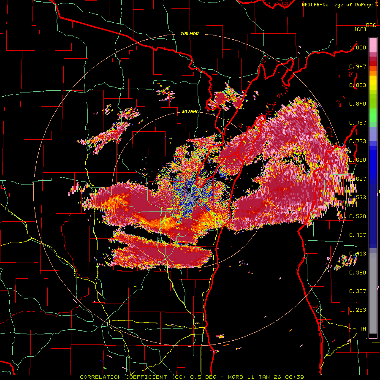Click the 0.840 scale value
380x380 pixels.
358,104
